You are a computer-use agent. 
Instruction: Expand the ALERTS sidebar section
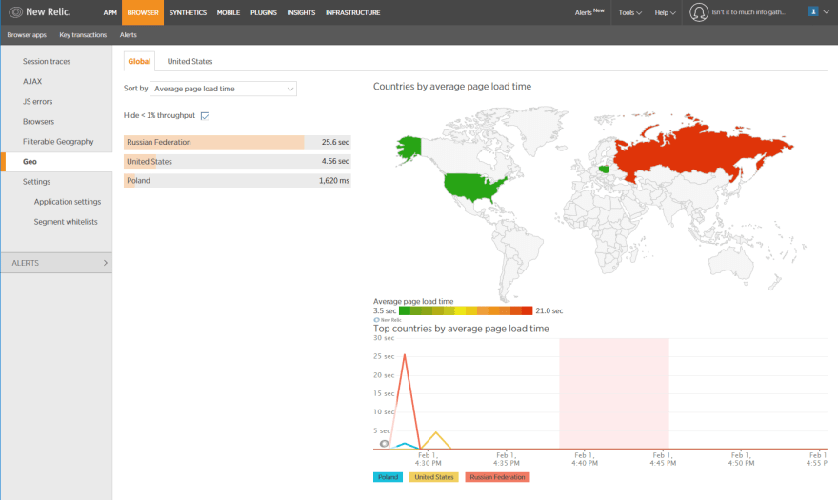pyautogui.click(x=56, y=263)
